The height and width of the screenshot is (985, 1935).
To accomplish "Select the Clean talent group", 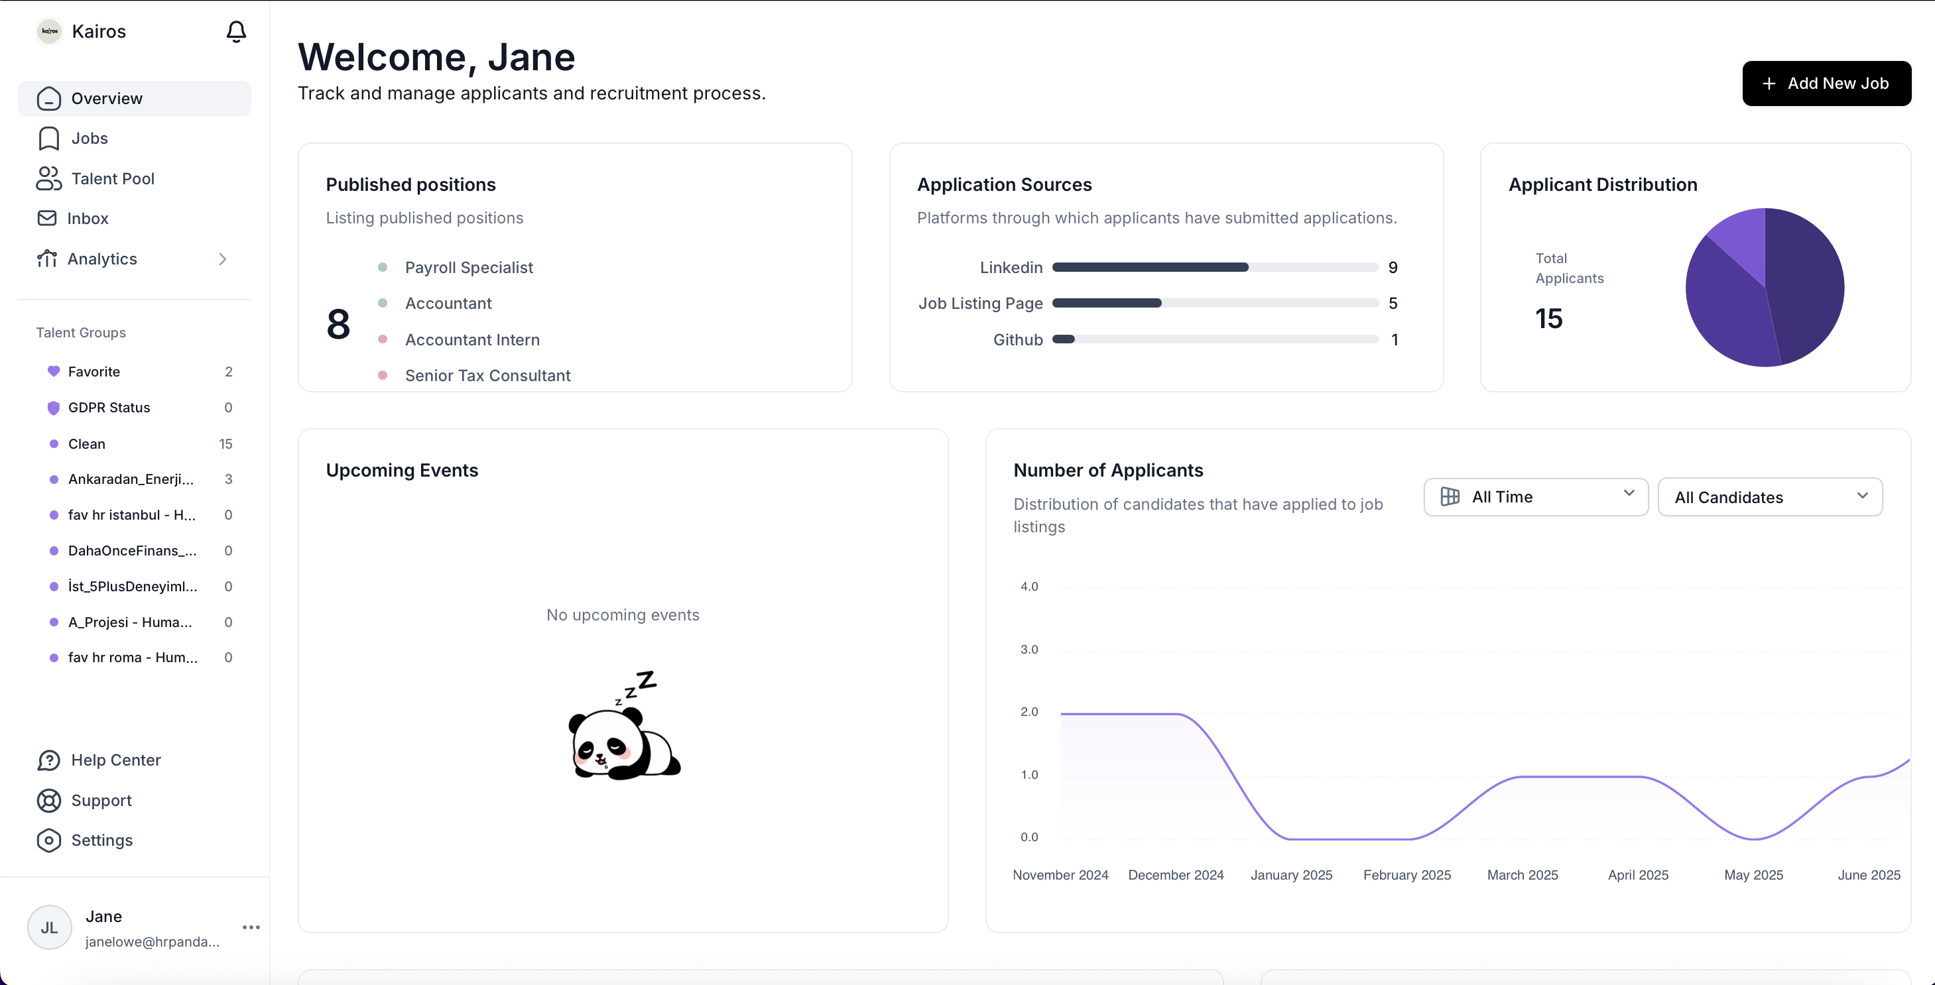I will point(86,443).
